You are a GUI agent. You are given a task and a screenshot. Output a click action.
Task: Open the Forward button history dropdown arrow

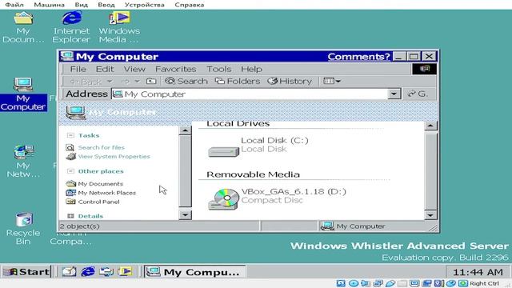(138, 82)
